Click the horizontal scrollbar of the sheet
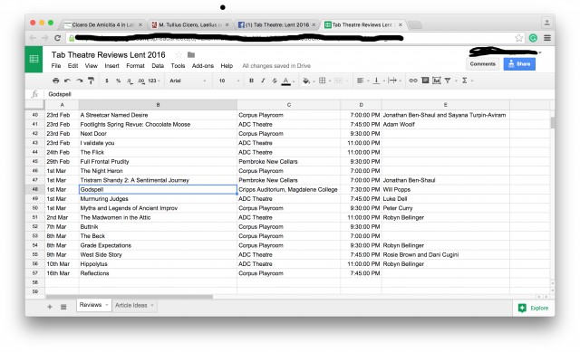580x352 pixels. 129,297
